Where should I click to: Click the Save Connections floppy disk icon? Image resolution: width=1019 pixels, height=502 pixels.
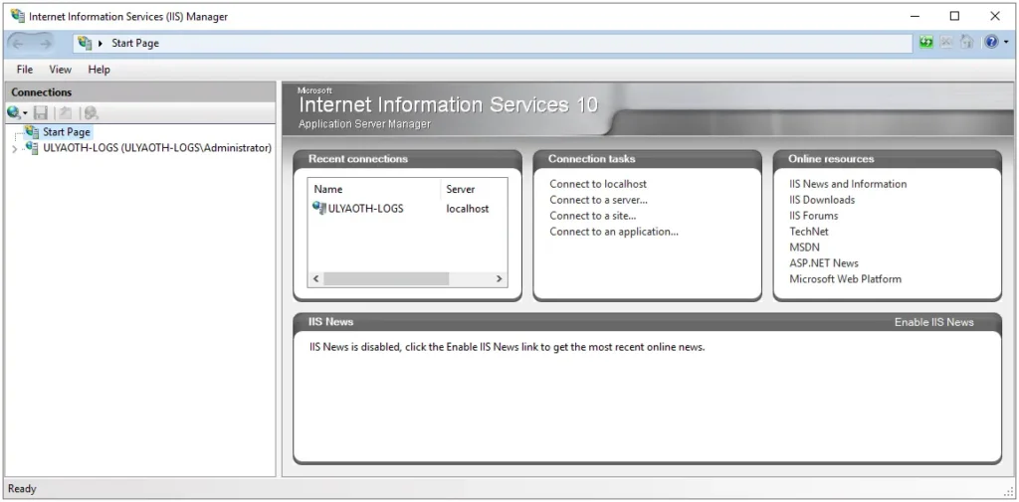click(x=41, y=113)
